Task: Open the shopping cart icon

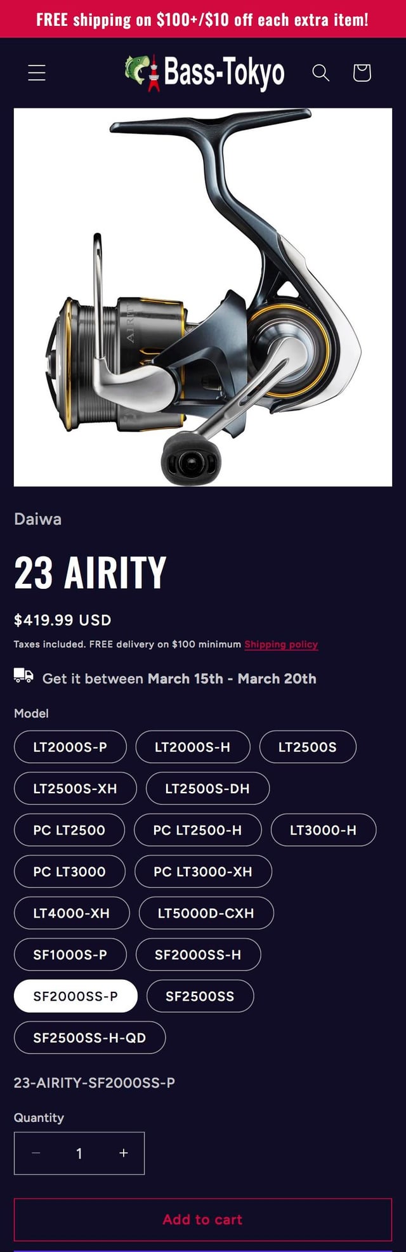Action: tap(362, 73)
